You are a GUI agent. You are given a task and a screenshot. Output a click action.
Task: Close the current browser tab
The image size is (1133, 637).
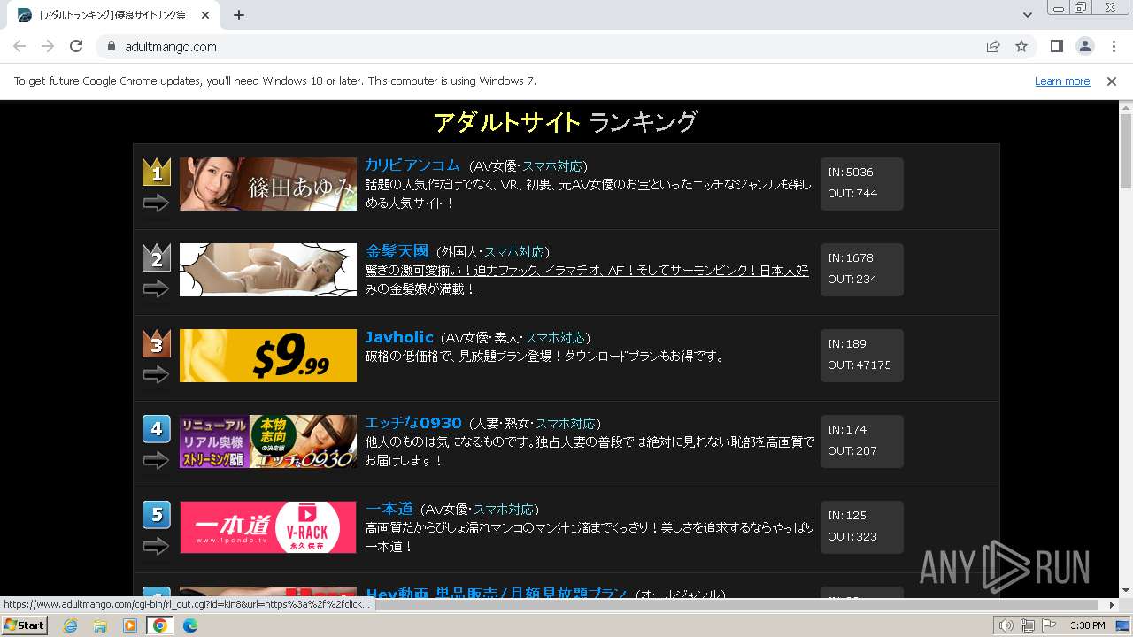[206, 15]
